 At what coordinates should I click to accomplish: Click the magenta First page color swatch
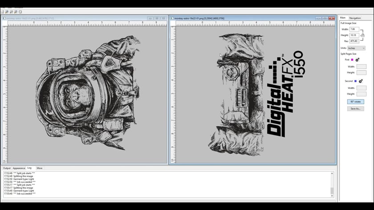[352, 59]
